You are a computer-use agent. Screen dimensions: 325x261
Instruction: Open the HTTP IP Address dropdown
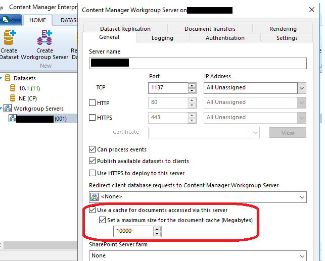302,103
